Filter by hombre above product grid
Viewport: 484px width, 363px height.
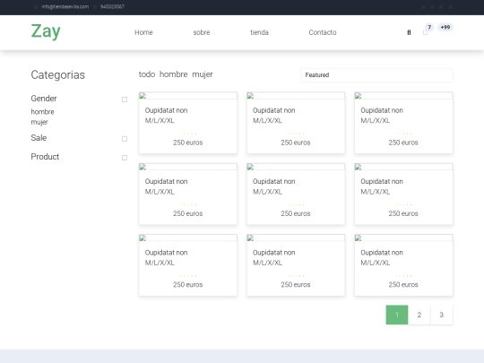coord(174,74)
